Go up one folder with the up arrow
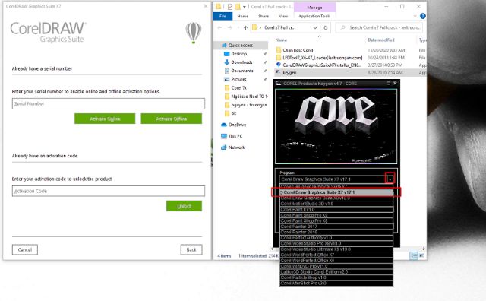The image size is (486, 301). (x=245, y=27)
